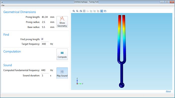Click the Zoom Out magnifier icon
This screenshot has width=175, height=98.
[x=77, y=11]
